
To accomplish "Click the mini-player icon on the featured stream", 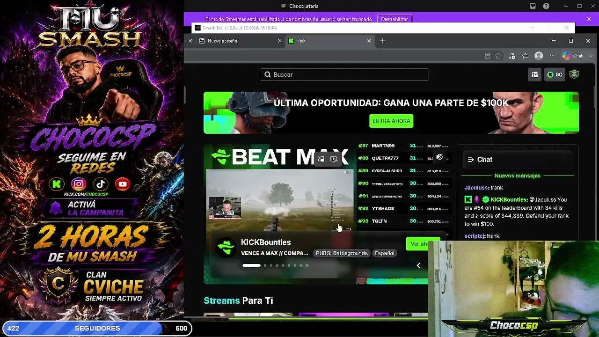I will pyautogui.click(x=321, y=159).
